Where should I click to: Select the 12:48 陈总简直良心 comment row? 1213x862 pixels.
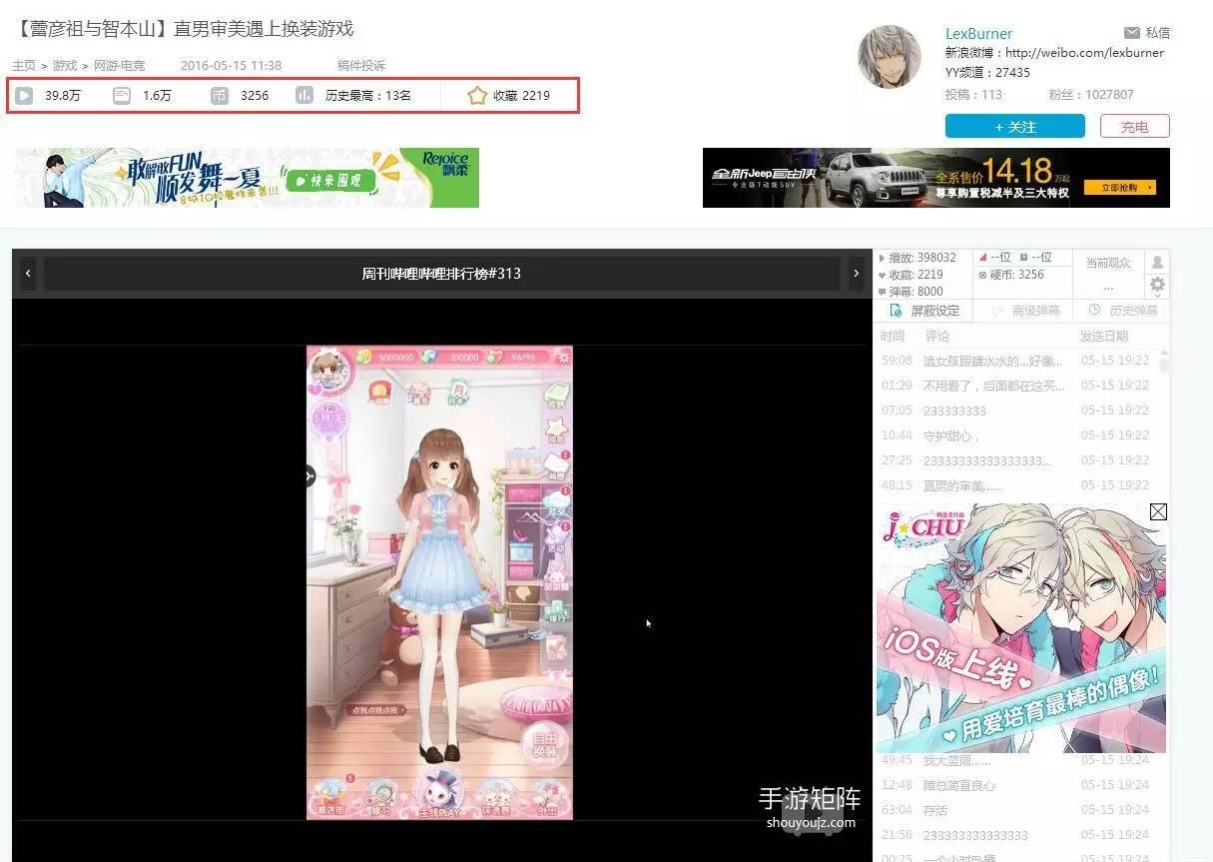point(1015,785)
